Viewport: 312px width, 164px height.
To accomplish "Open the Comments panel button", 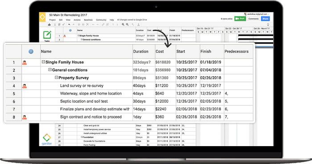I will click(253, 19).
